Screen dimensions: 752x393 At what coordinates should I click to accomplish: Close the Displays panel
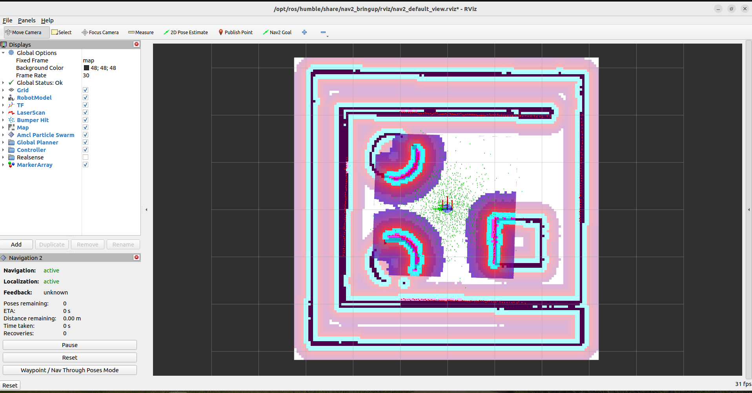click(137, 44)
